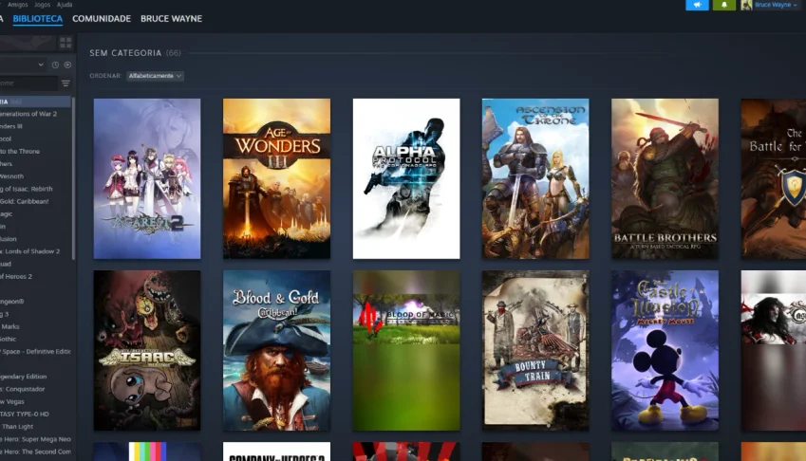Open the green notifications bell
The height and width of the screenshot is (461, 806).
click(723, 5)
